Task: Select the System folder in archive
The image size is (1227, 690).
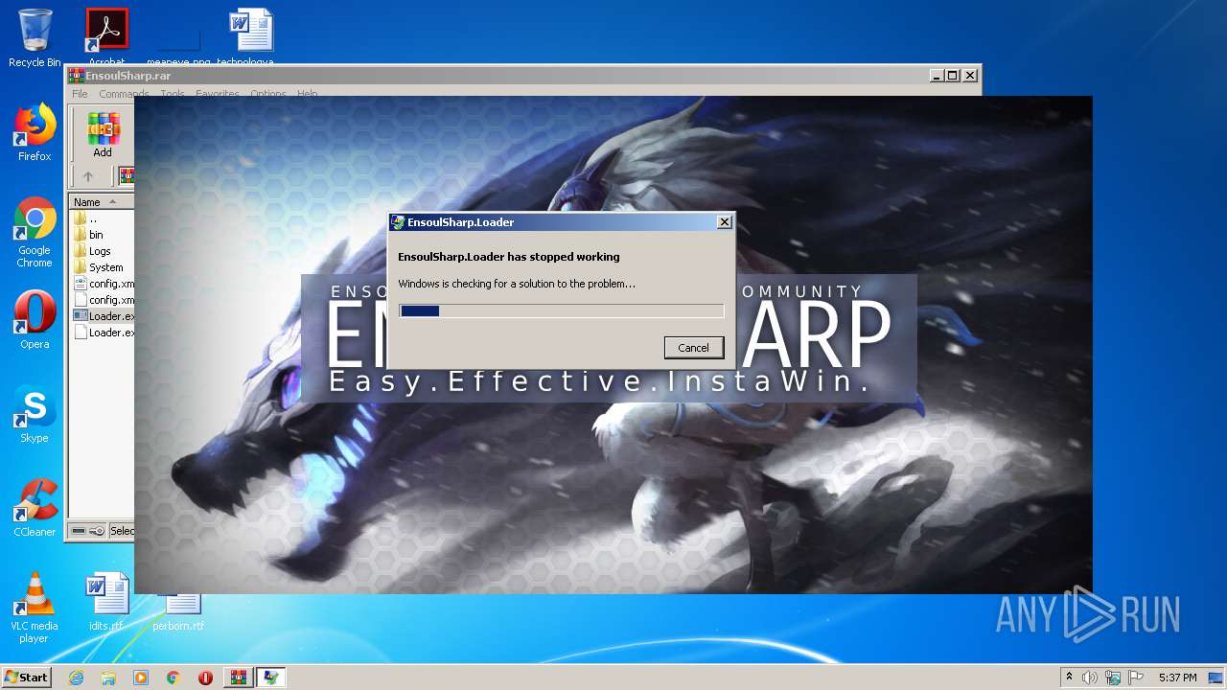Action: tap(102, 267)
